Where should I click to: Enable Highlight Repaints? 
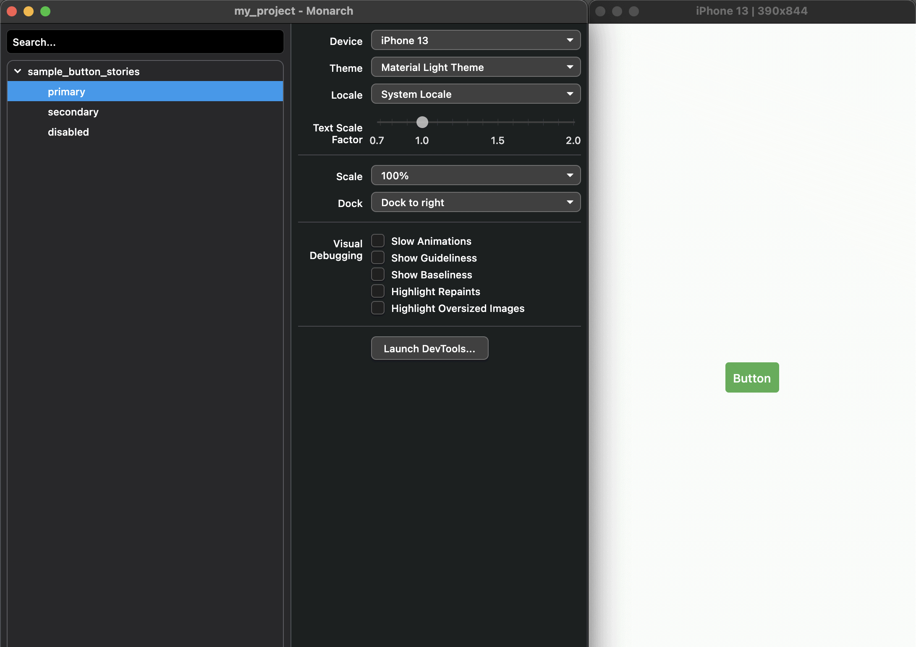377,291
